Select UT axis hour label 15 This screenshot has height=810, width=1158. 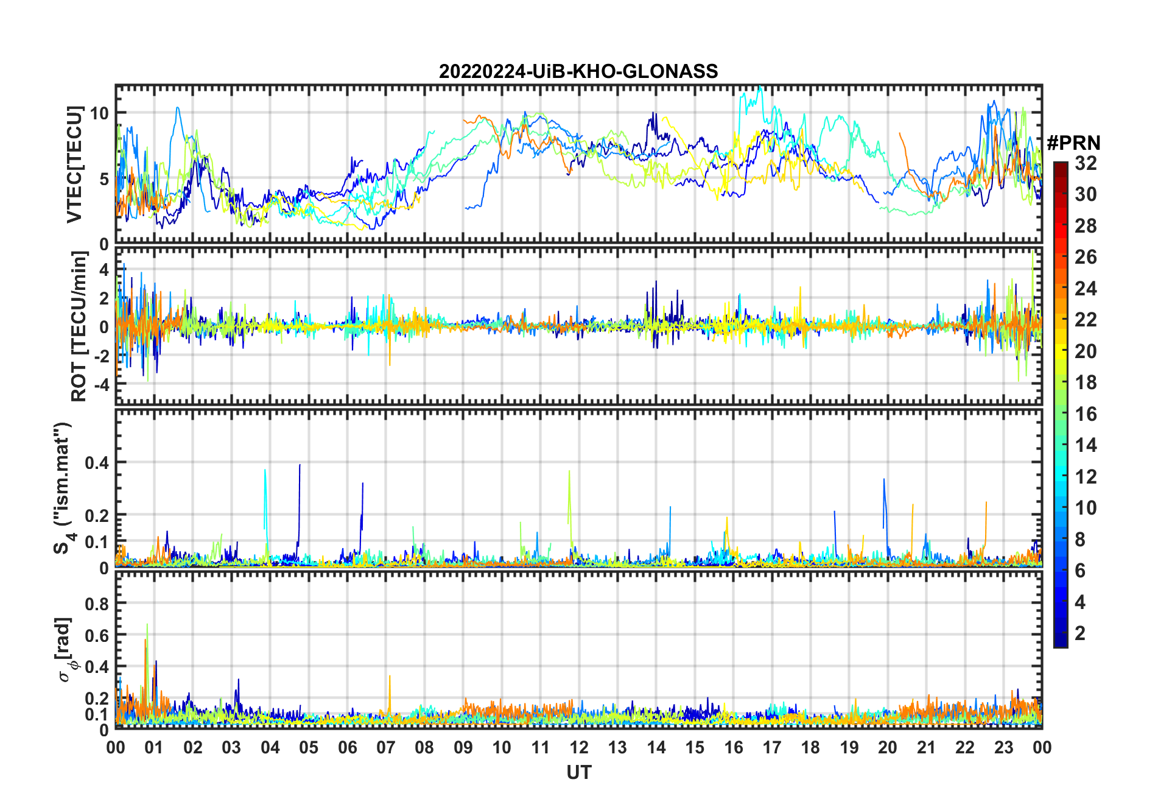click(695, 747)
